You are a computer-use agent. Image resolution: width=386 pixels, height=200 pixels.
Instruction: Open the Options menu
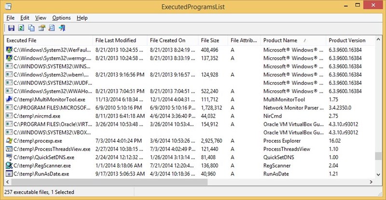61,18
